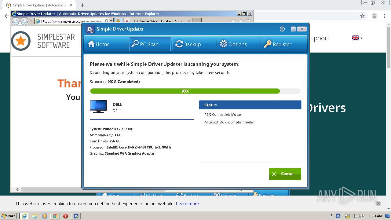Open Simple Driver Updater taskbar button

click(76, 216)
